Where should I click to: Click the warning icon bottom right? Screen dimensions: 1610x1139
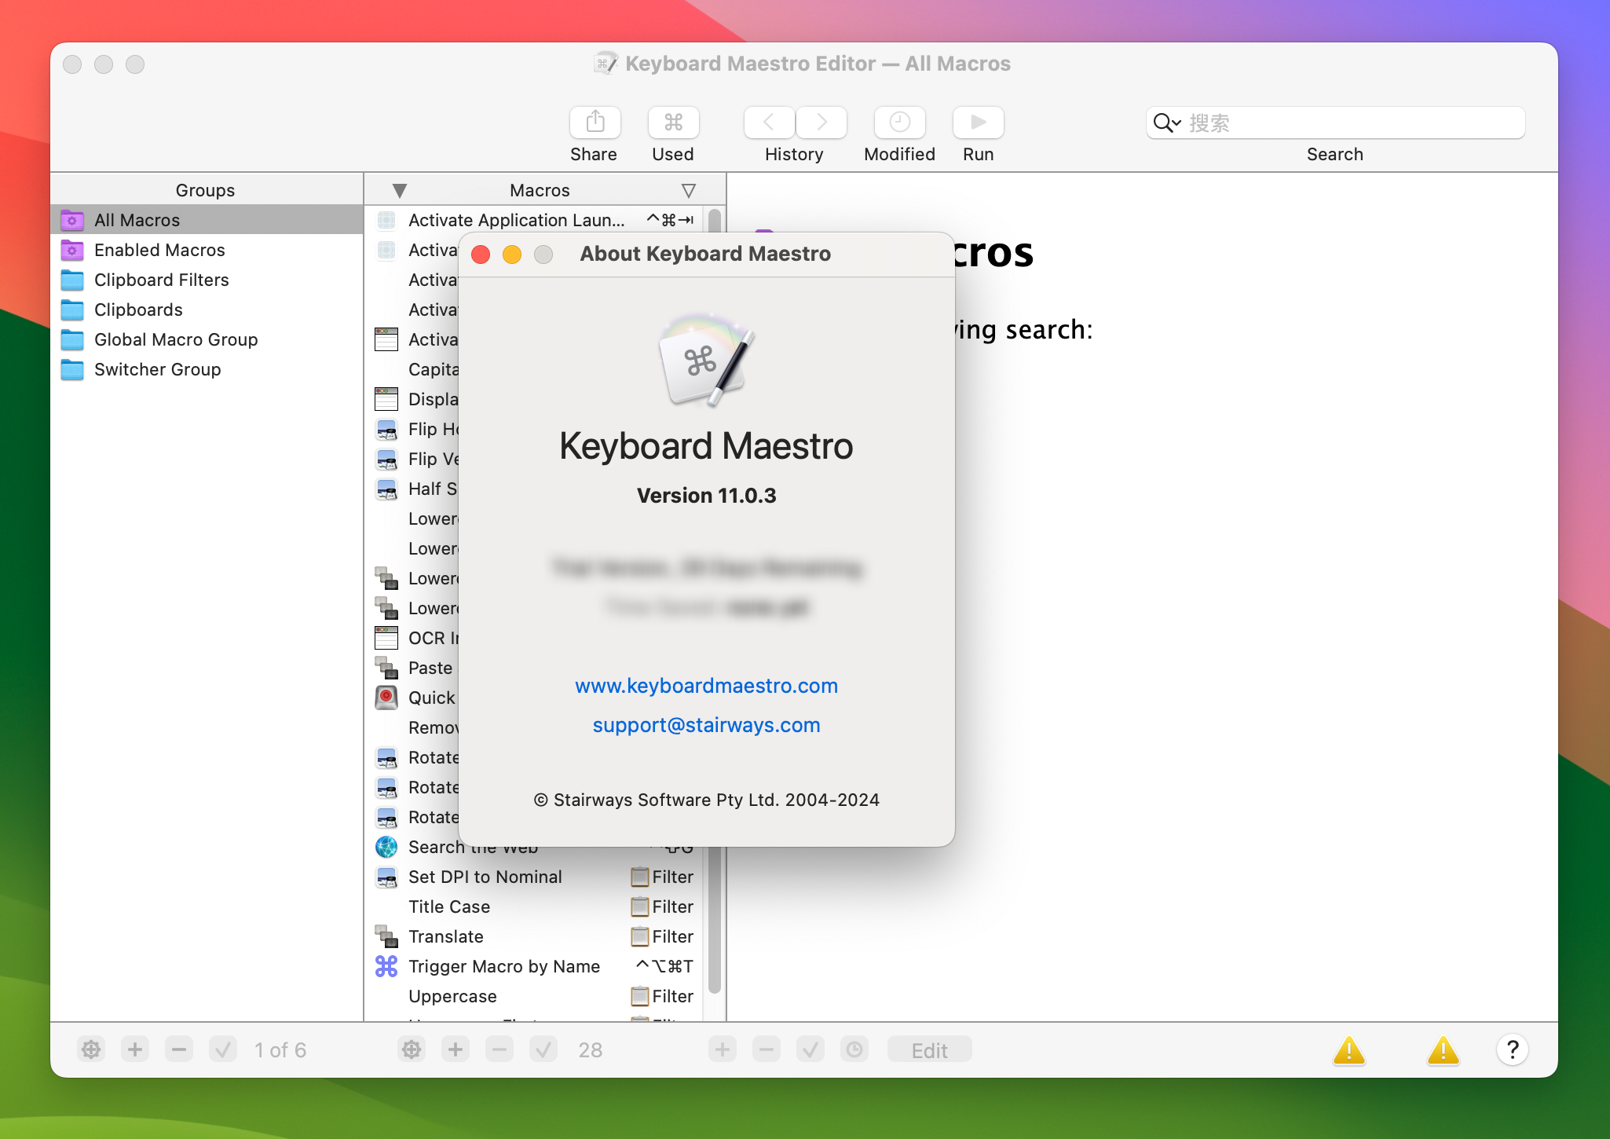coord(1441,1049)
